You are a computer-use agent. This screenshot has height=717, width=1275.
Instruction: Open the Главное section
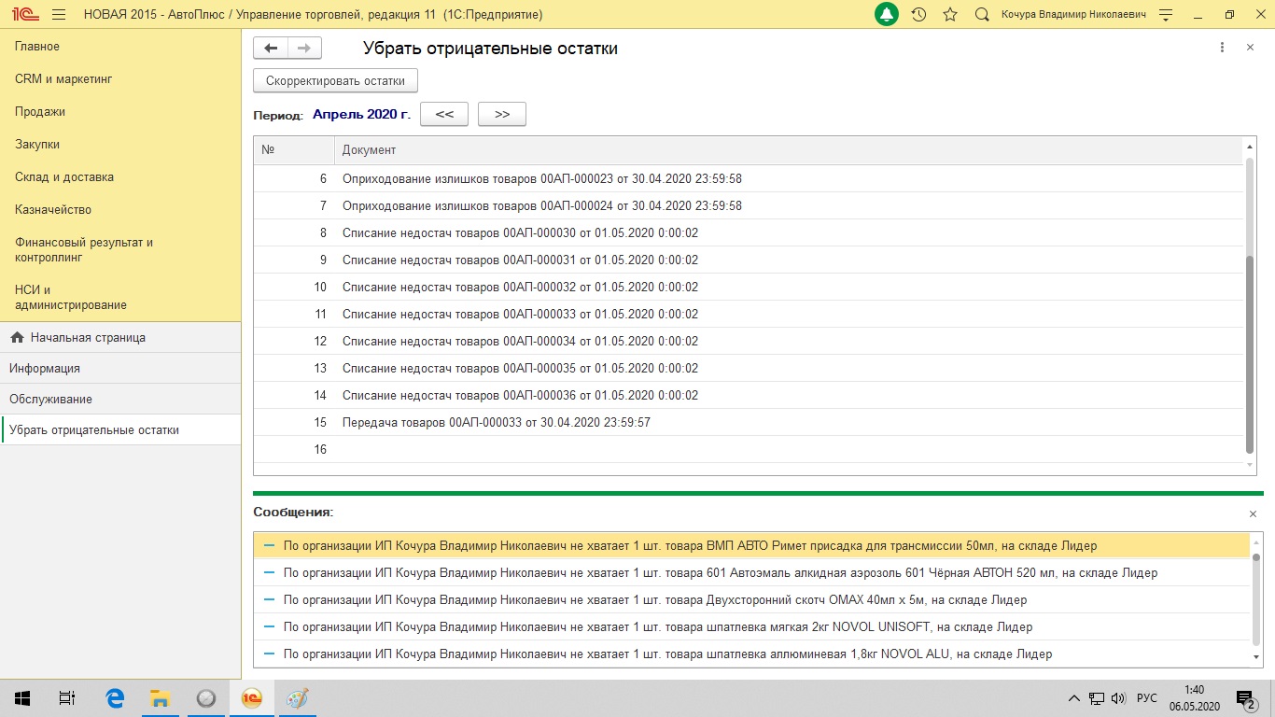(x=37, y=47)
